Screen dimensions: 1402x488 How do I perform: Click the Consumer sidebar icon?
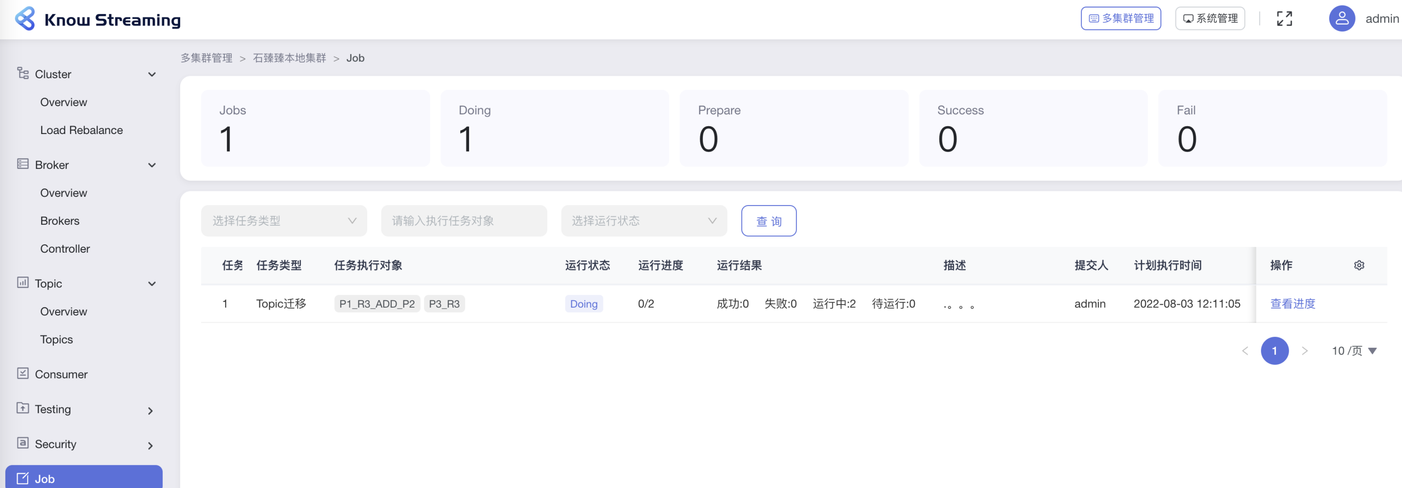(22, 374)
